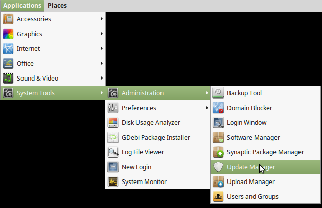Open Users and Groups
This screenshot has height=208, width=322.
[x=266, y=196]
